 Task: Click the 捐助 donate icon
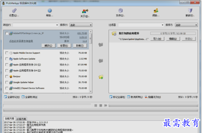(x=156, y=10)
